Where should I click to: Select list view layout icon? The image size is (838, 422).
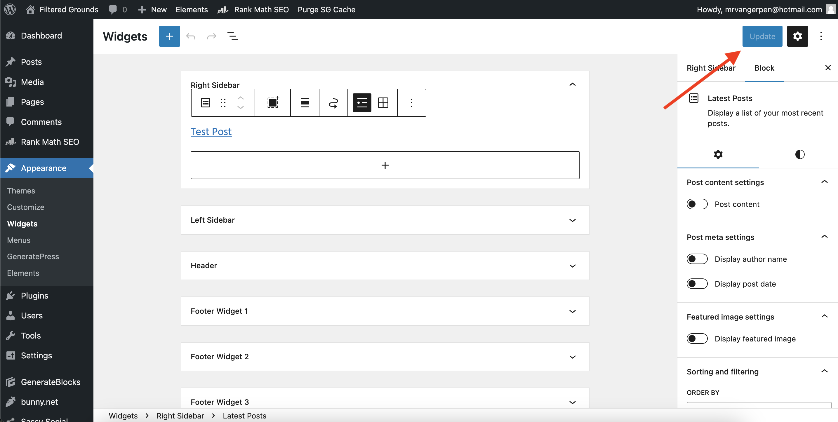coord(362,103)
